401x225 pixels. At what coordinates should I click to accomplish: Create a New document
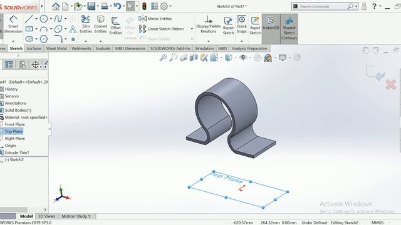[65, 6]
